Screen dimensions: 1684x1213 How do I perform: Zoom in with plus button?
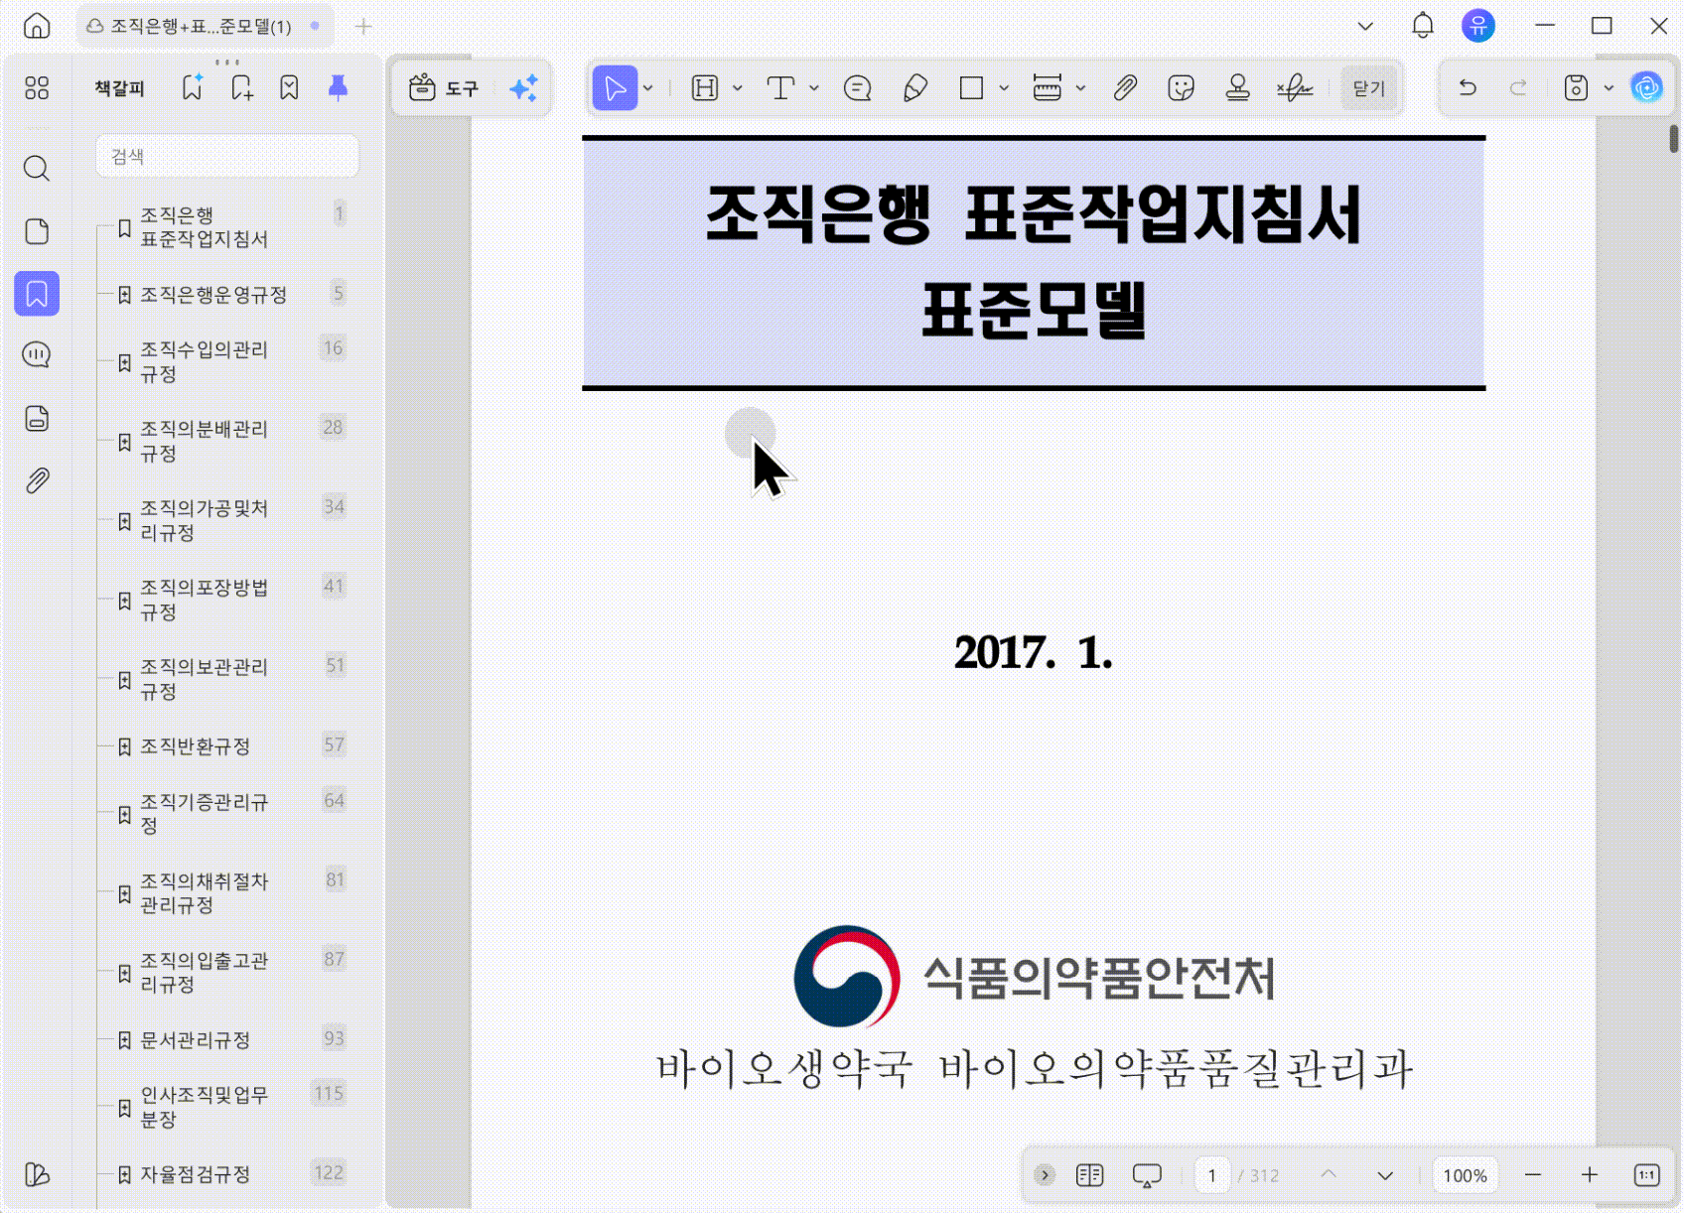(1590, 1175)
